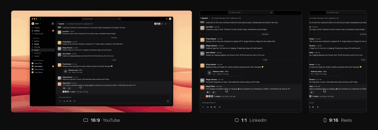Open Release notes v2.4 doc in 1:1 preview

224,73
